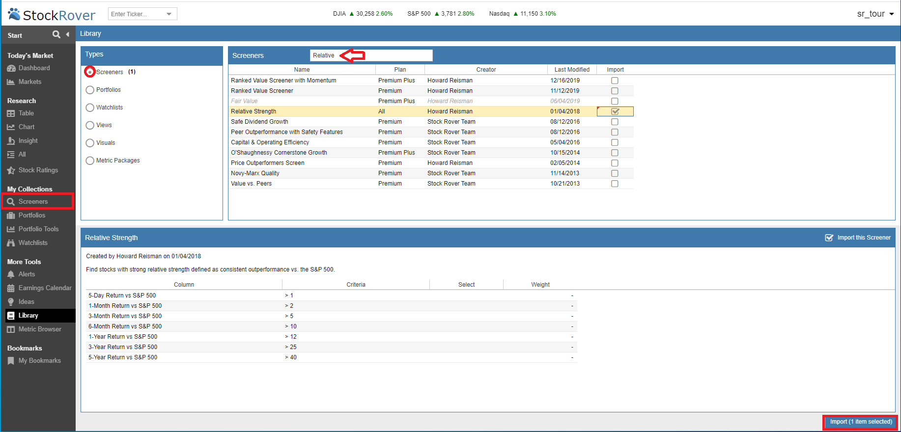Viewport: 901px width, 432px height.
Task: Select the Ranked Value Screener row
Action: (431, 91)
